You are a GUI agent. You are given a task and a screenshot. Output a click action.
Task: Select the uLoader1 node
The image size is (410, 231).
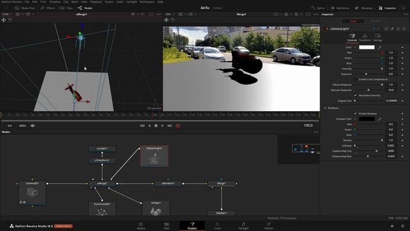click(102, 149)
